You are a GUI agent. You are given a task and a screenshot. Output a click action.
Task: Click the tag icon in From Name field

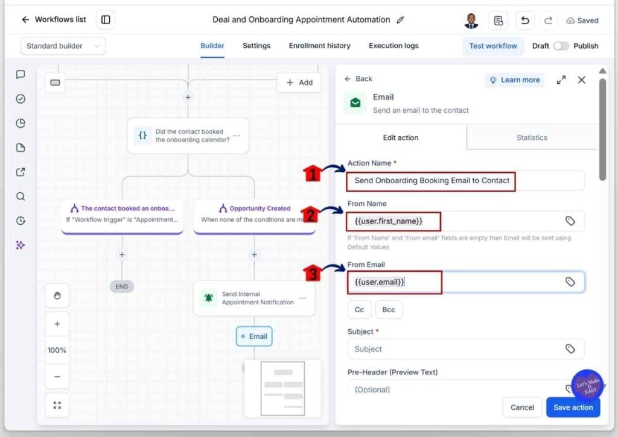click(570, 221)
